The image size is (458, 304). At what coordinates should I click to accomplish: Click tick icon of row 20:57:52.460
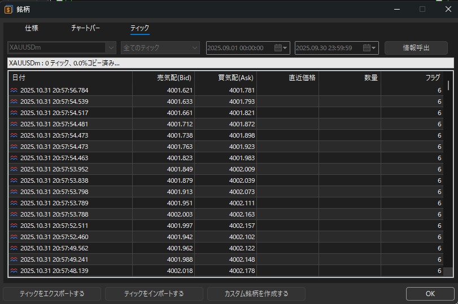click(x=14, y=237)
